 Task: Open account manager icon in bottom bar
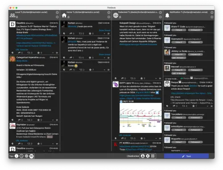point(143,156)
